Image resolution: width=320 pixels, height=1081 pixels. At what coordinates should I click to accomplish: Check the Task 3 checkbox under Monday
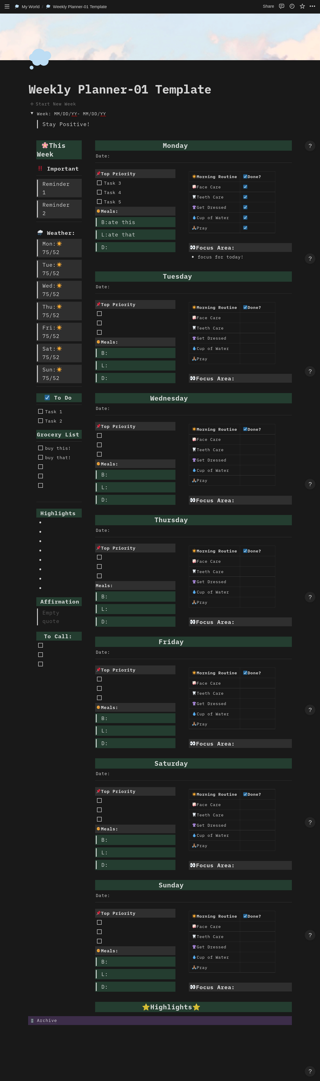tap(100, 183)
